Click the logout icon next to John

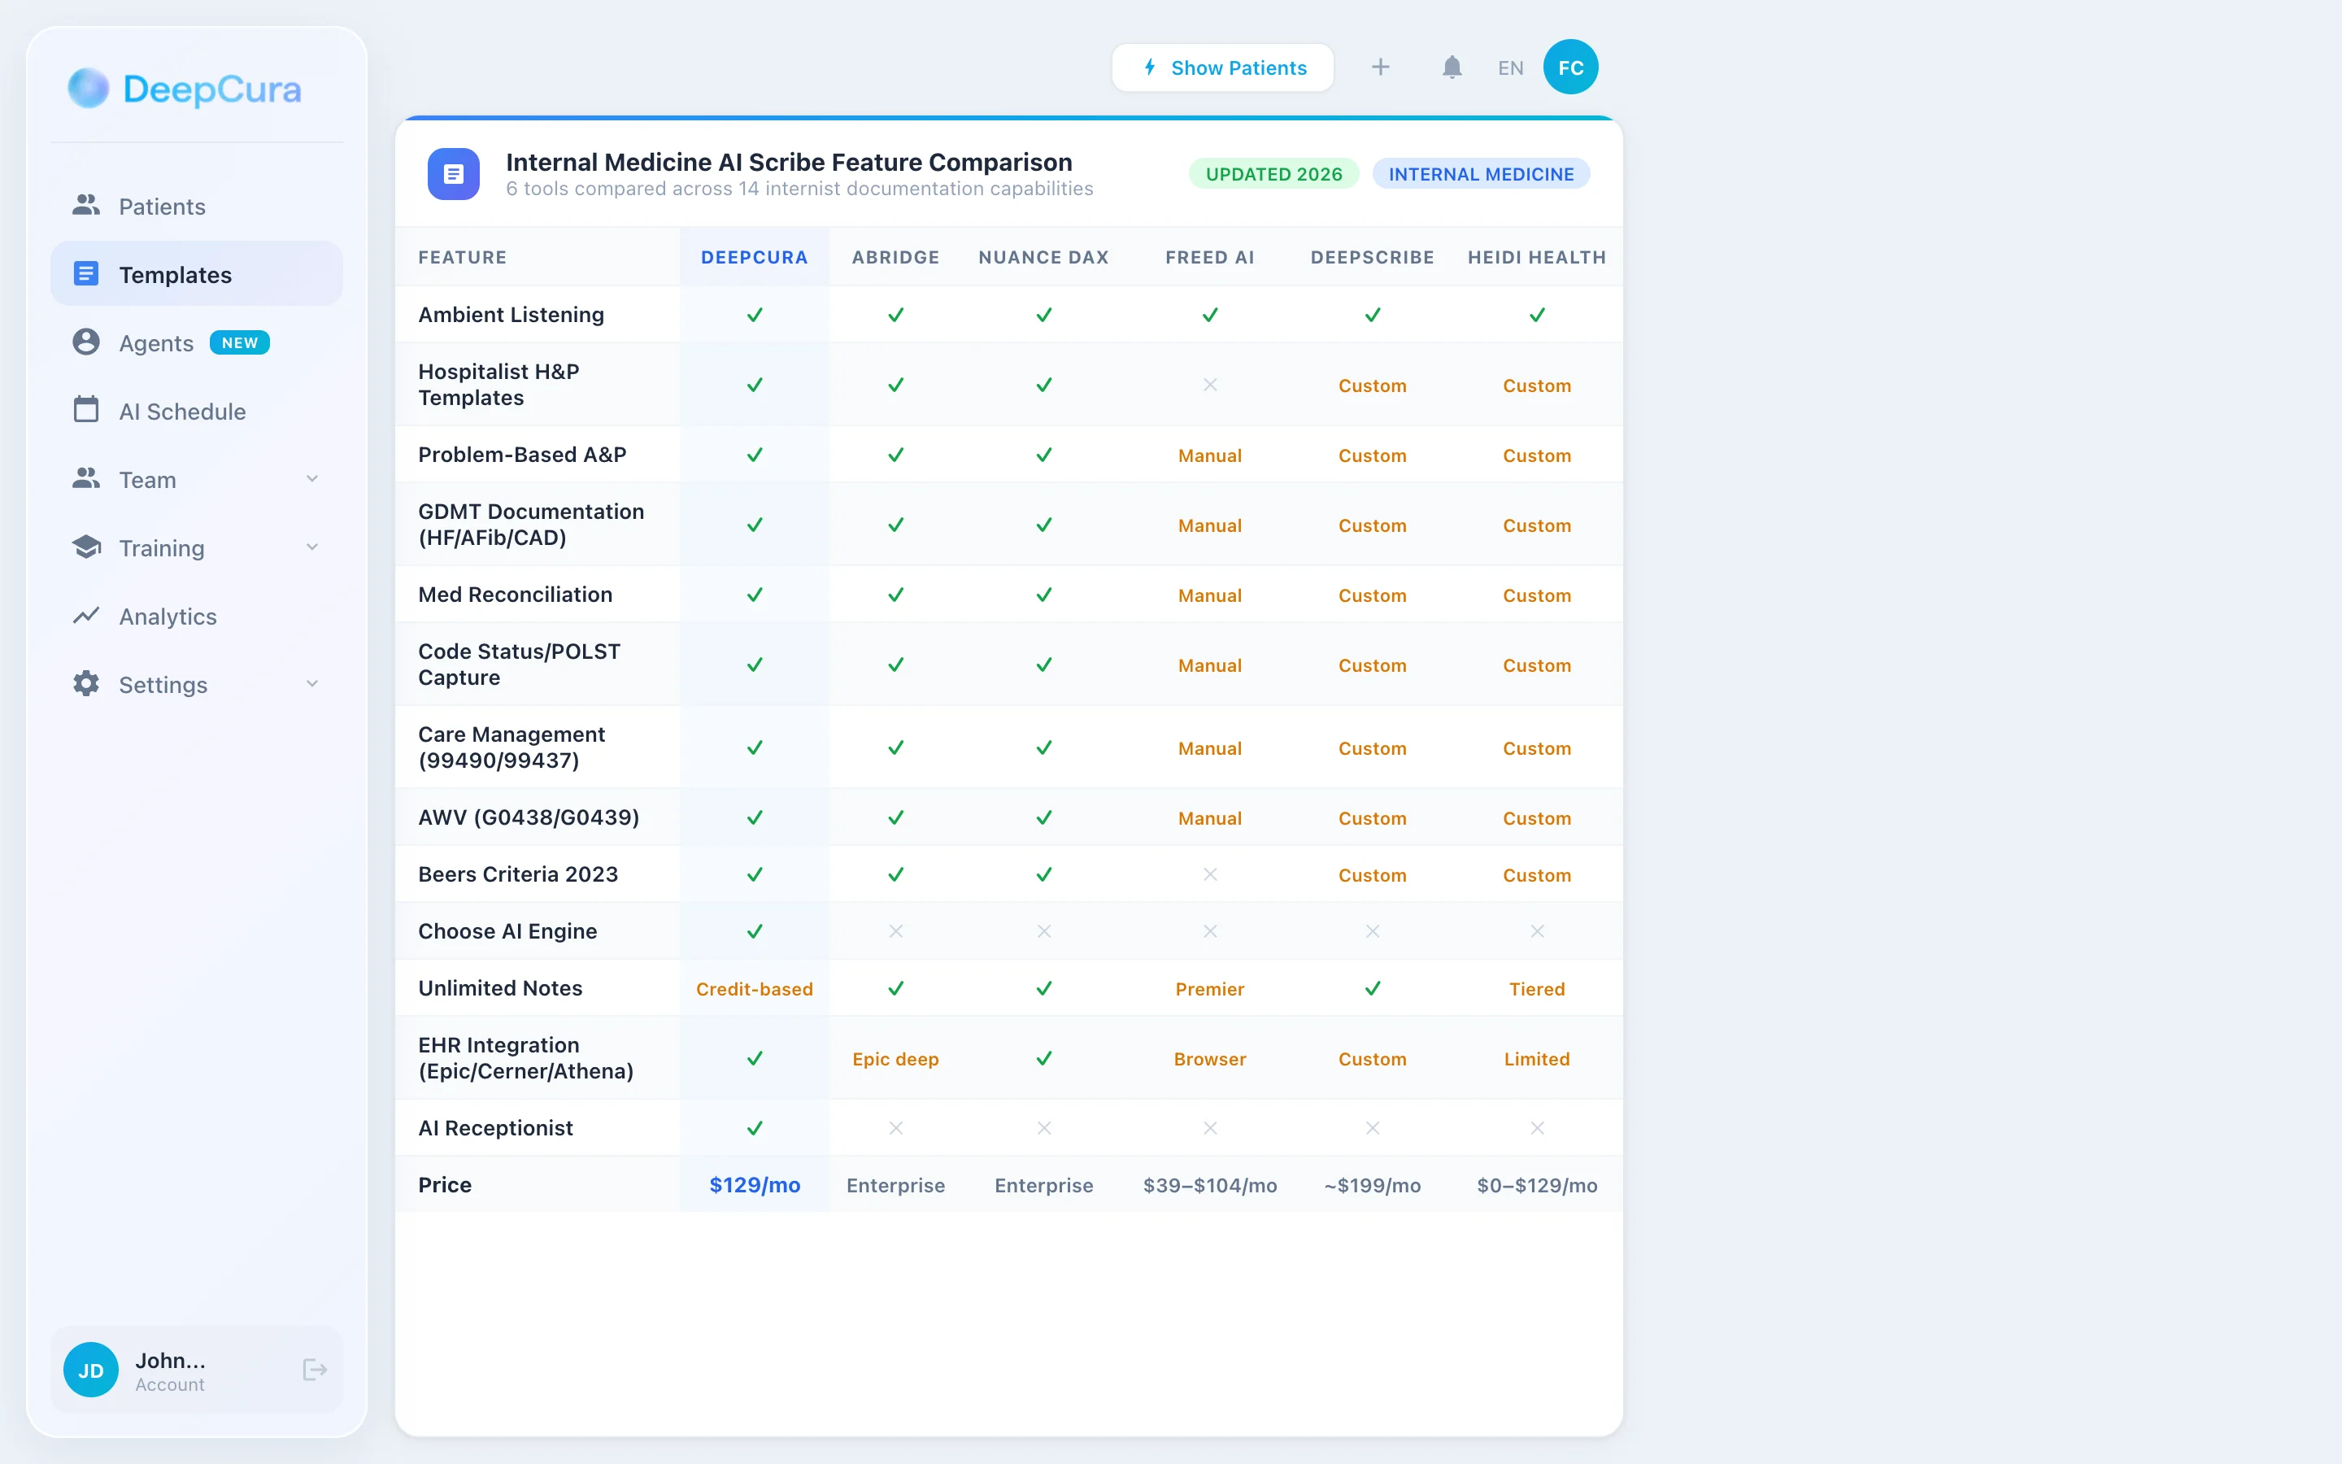point(315,1369)
